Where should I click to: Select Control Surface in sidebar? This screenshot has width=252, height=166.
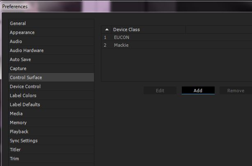pyautogui.click(x=26, y=77)
